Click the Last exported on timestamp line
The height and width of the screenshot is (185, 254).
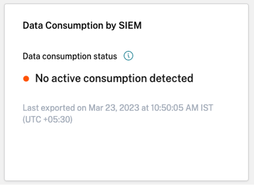[x=118, y=107]
